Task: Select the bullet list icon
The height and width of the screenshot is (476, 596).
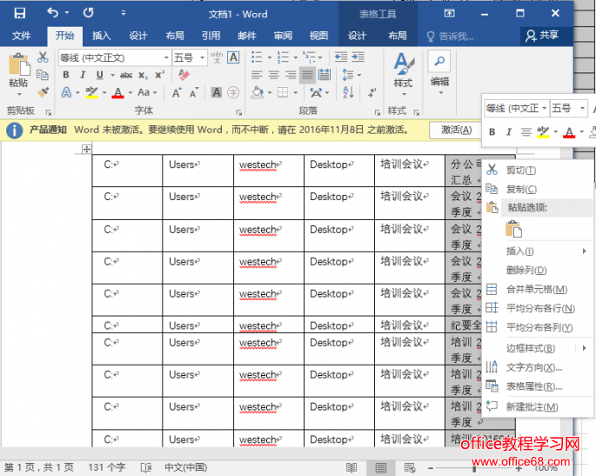Action: (x=257, y=57)
